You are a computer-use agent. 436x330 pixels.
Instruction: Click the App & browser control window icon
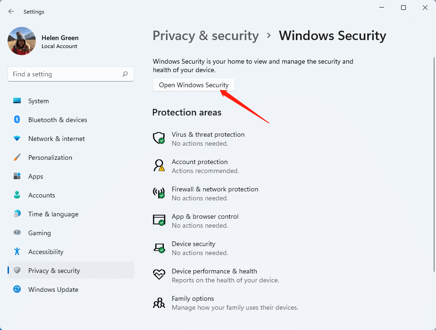click(159, 220)
